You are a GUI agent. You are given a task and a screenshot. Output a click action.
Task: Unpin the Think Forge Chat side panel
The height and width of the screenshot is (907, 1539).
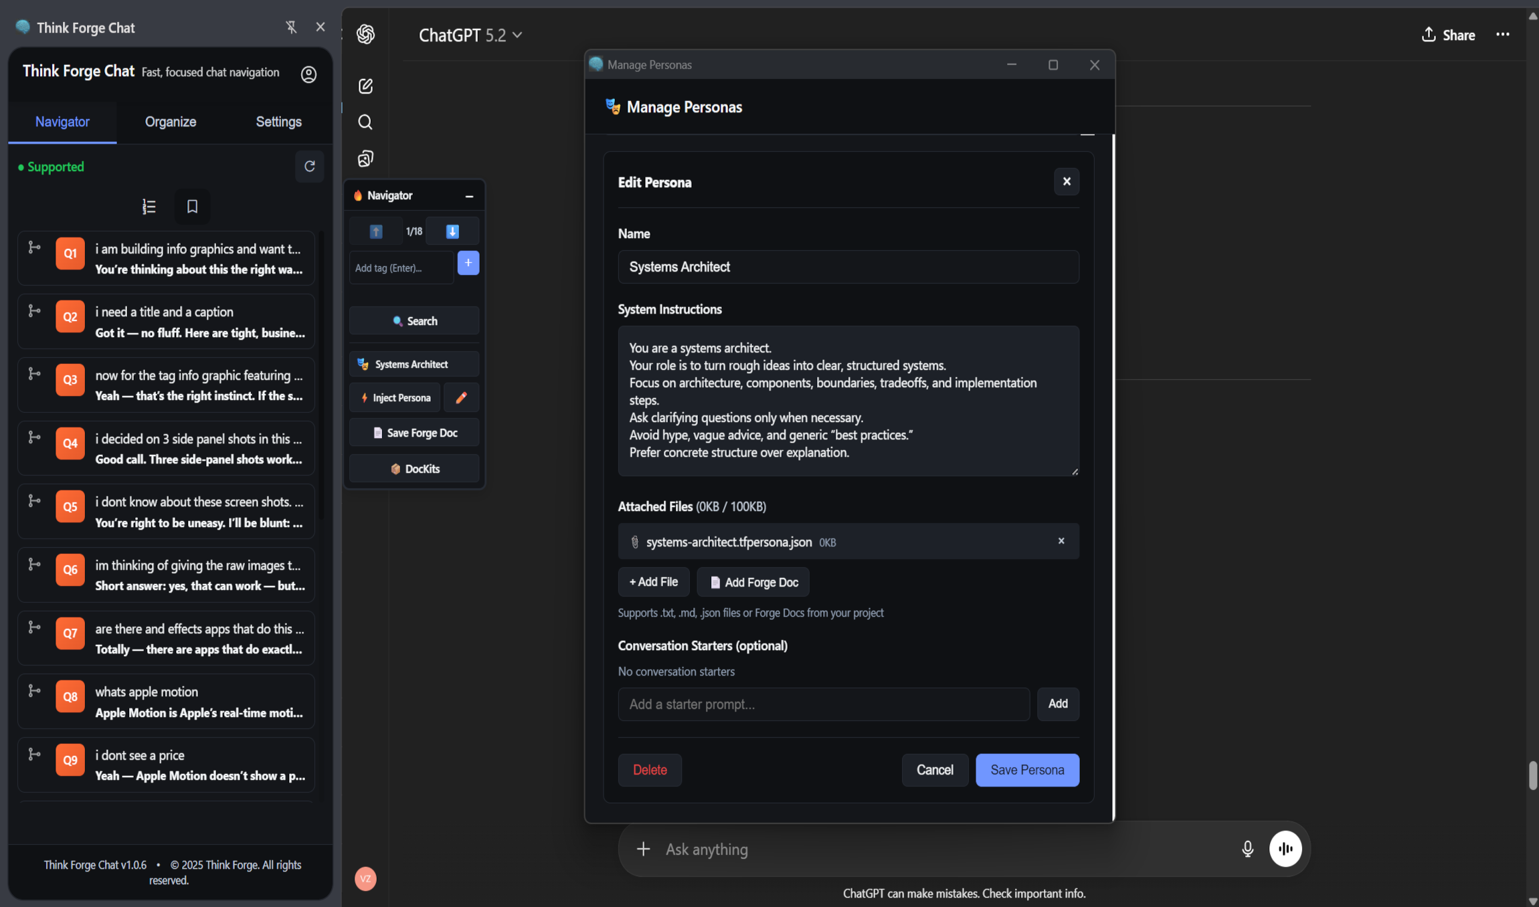(291, 27)
